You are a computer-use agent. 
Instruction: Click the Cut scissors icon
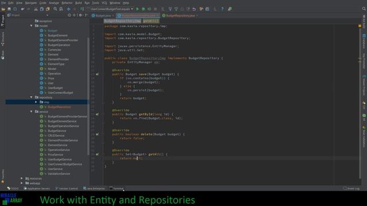36,9
